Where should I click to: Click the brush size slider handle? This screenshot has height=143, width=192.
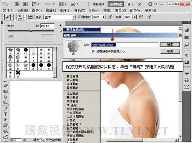tap(31, 31)
